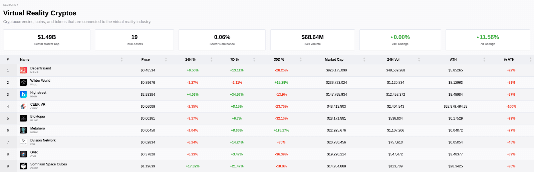Screen dimensions: 534x172
Task: Click the 24H Volume $68.64M card
Action: click(x=313, y=40)
